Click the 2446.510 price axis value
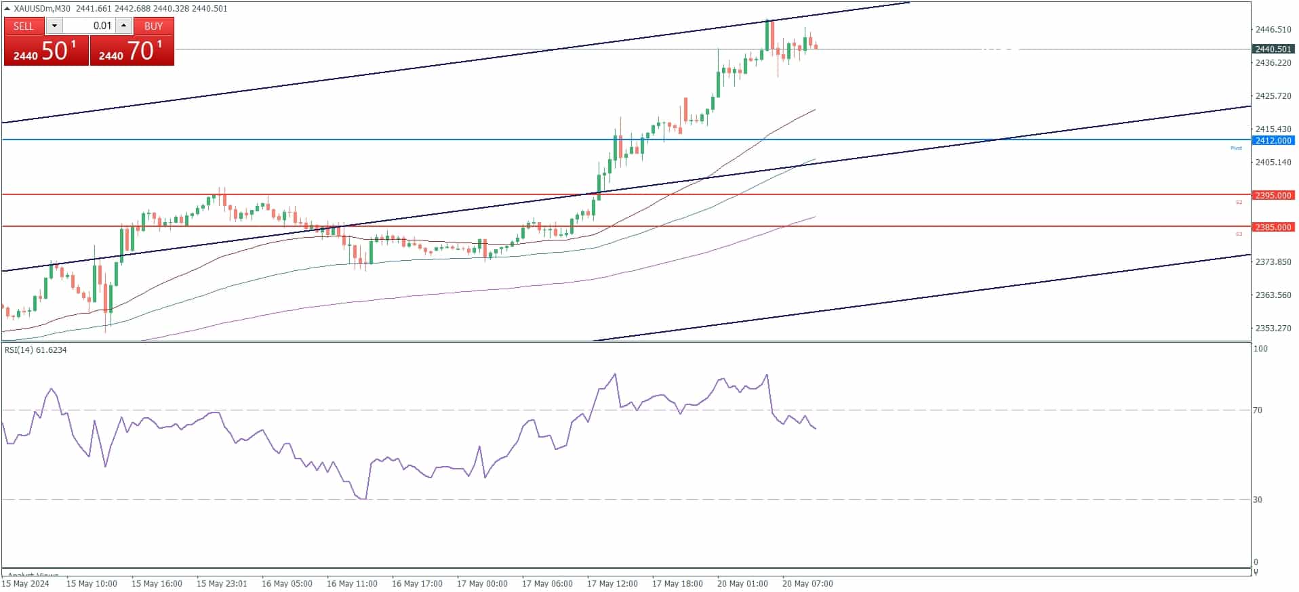Image resolution: width=1299 pixels, height=592 pixels. [1273, 29]
